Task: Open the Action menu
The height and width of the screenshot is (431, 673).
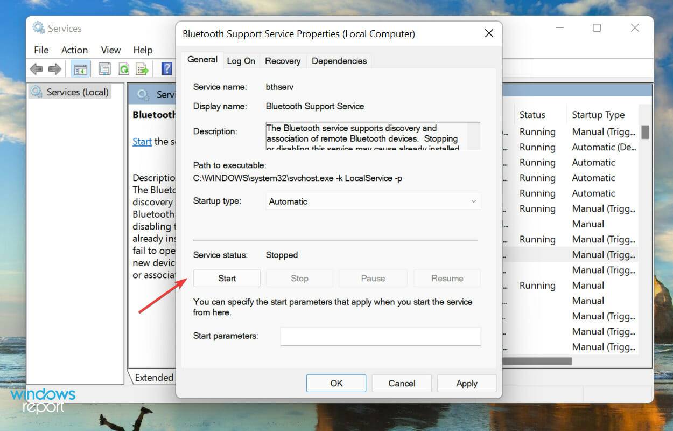Action: coord(74,50)
